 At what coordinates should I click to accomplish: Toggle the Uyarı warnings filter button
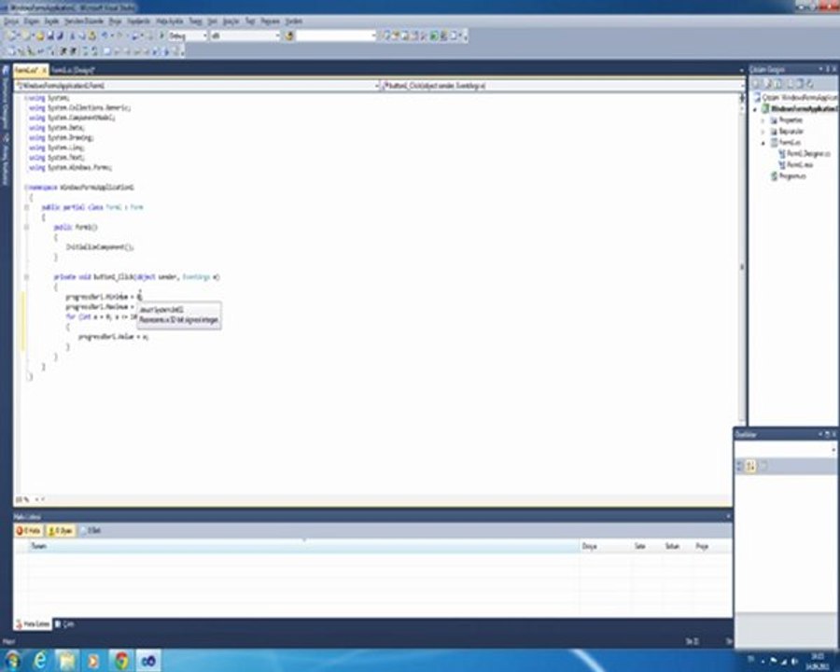pos(61,530)
